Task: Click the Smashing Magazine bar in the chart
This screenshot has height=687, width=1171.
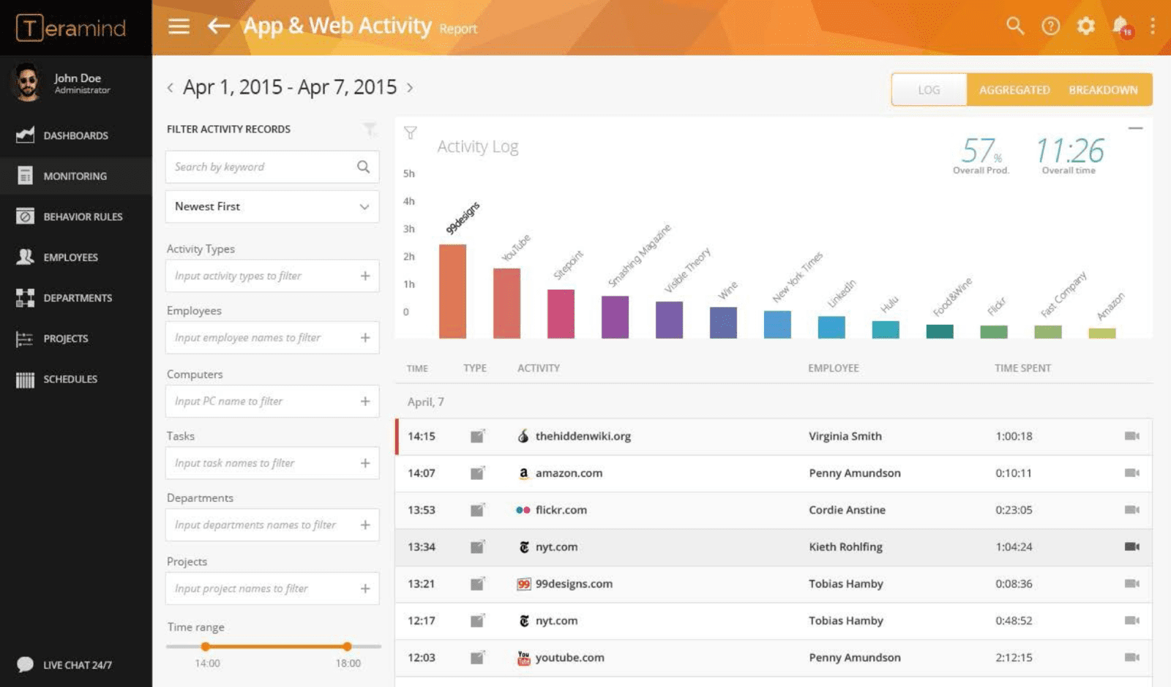Action: [x=615, y=317]
